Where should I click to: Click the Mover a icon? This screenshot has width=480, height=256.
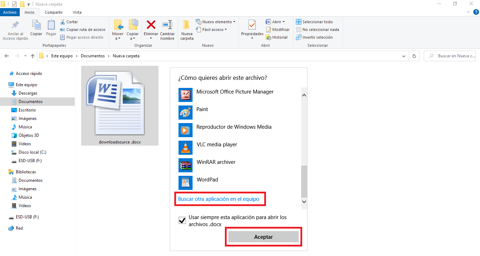tap(118, 25)
